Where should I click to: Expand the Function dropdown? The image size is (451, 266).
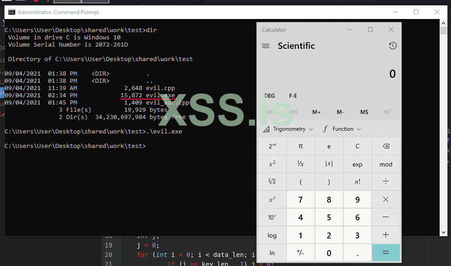[x=342, y=129]
